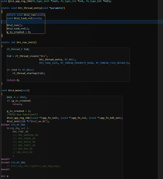The image size is (163, 179).
Task: Click the 'g_is_created = 0;' statement
Action: point(19,32)
